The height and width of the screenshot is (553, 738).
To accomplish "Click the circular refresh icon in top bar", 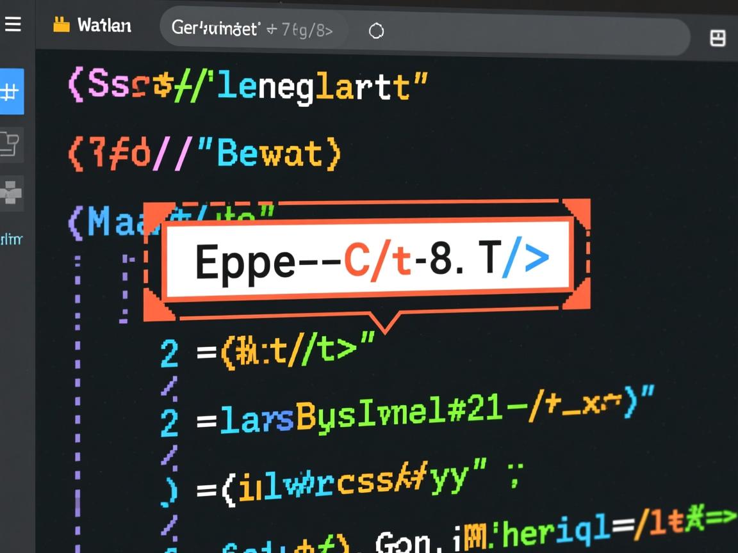I will click(x=376, y=31).
